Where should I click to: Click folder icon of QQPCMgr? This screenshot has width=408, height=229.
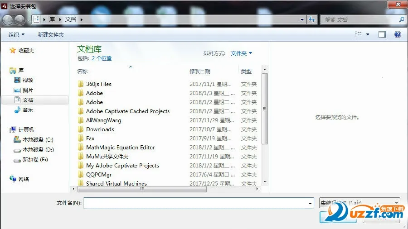81,175
